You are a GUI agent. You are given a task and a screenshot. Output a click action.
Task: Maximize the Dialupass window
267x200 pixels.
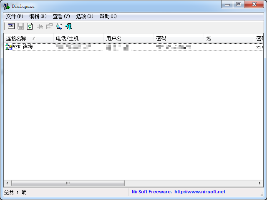239,5
